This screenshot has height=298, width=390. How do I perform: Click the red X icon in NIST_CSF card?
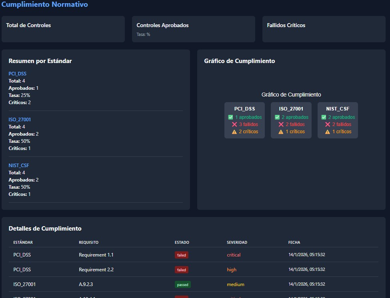point(328,124)
